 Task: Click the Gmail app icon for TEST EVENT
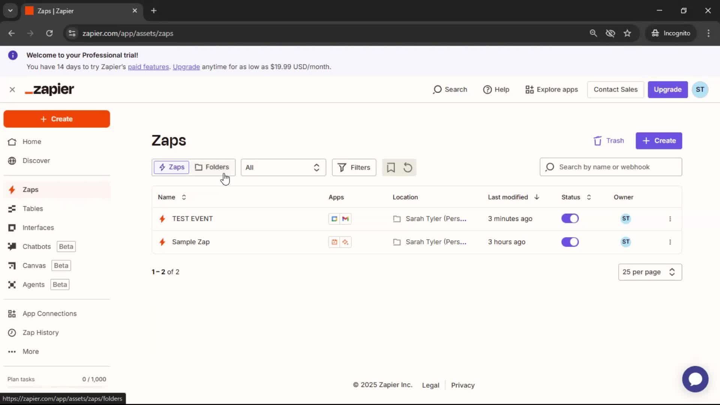point(345,219)
